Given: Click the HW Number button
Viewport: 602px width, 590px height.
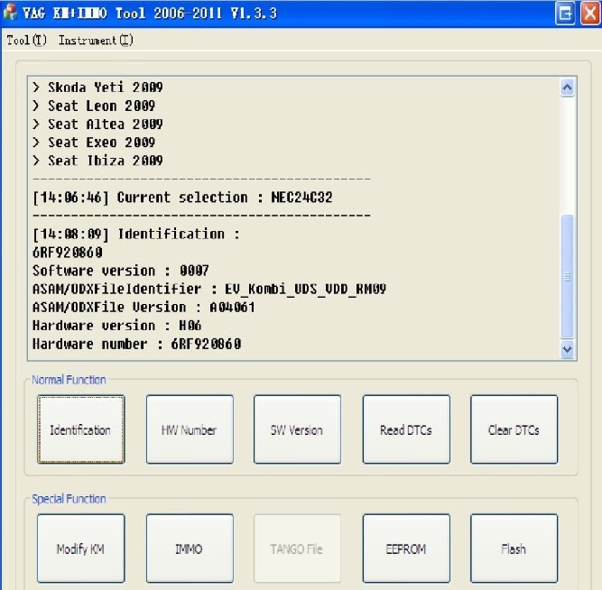Looking at the screenshot, I should pyautogui.click(x=190, y=429).
